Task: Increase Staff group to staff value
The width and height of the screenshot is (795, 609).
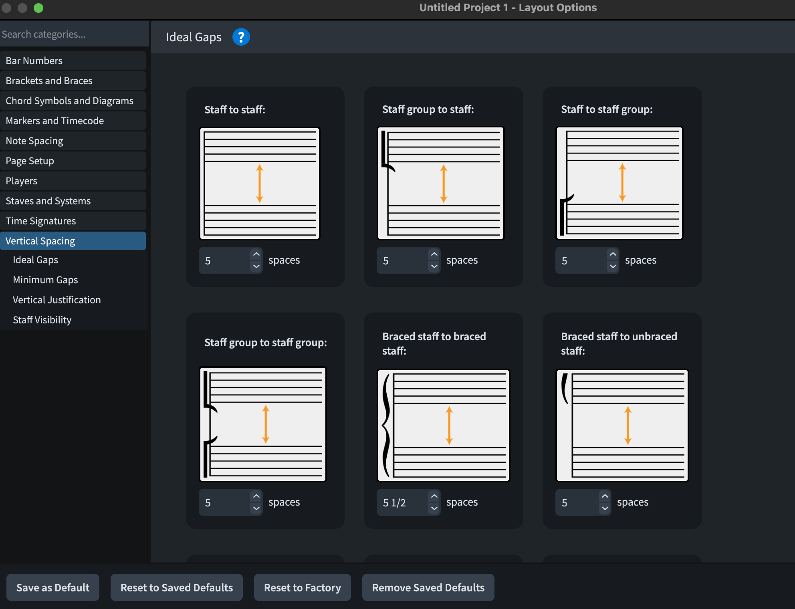Action: click(x=434, y=254)
